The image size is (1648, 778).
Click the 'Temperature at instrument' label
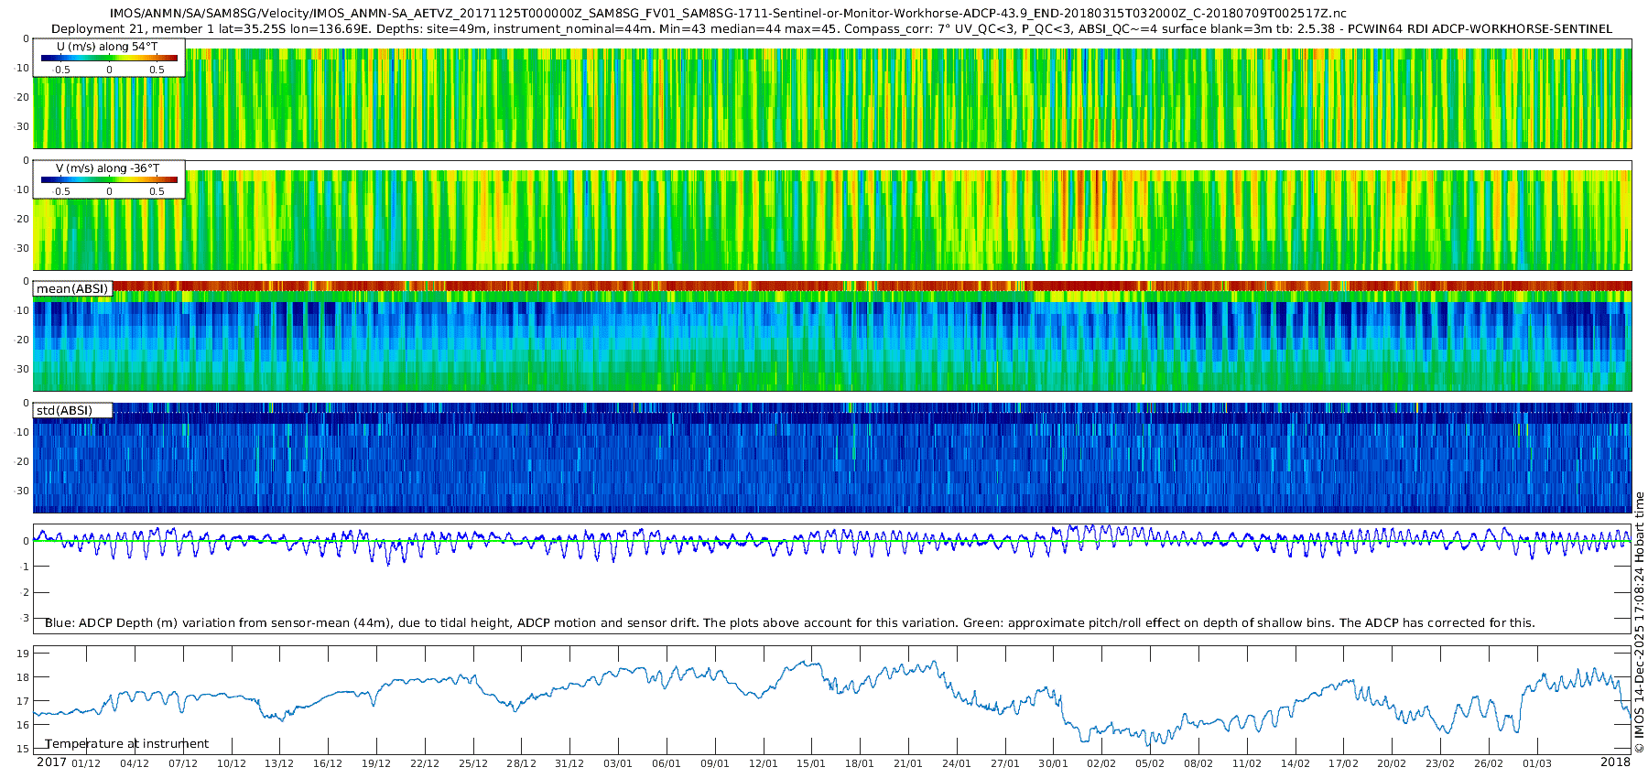[x=126, y=744]
